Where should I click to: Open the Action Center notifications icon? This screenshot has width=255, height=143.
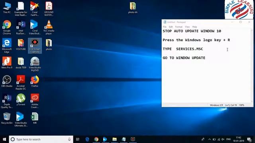pos(249,139)
